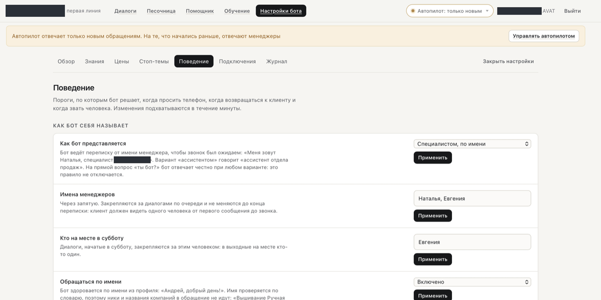The image size is (601, 300).
Task: Click the AVAT account label
Action: click(x=548, y=11)
